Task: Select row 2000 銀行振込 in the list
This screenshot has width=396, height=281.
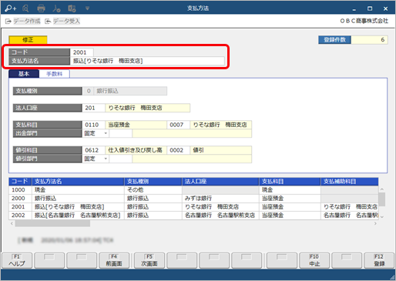Action: click(193, 199)
